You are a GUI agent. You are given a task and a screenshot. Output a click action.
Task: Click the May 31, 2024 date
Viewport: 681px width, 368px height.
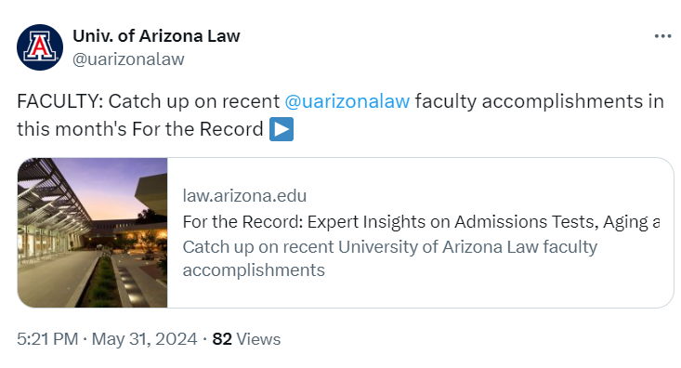145,339
